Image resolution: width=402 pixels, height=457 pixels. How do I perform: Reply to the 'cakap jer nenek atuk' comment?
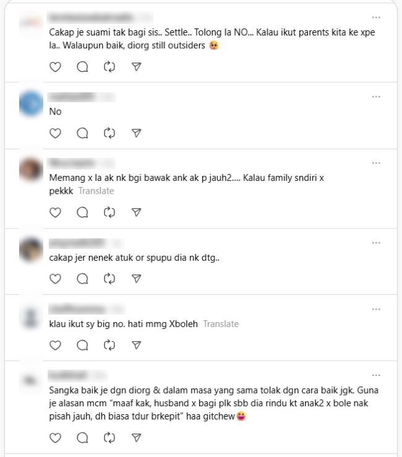point(82,279)
